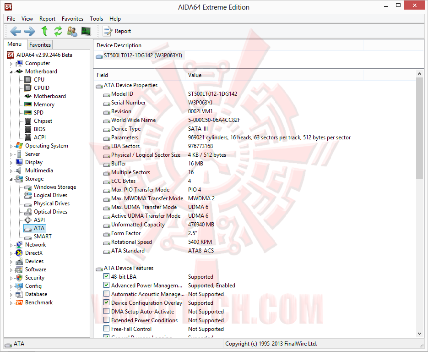Click the BIOS chip icon
428x352 pixels.
[28, 129]
